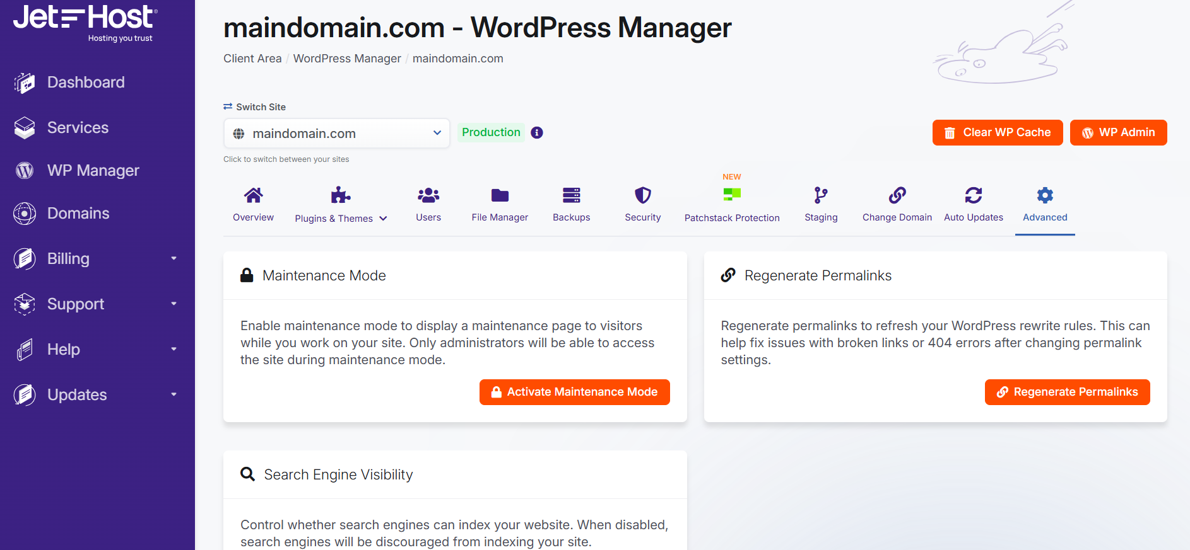Click the Backups server icon
The width and height of the screenshot is (1190, 550).
coord(572,195)
